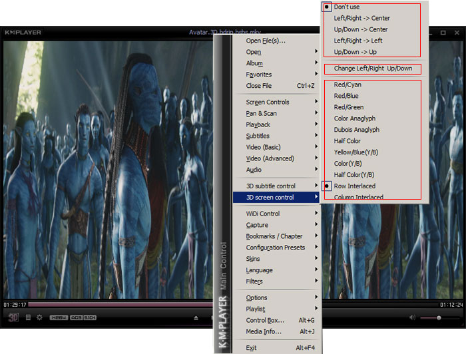Open Bookmarks / Chapter submenu
This screenshot has width=466, height=354.
click(x=276, y=236)
